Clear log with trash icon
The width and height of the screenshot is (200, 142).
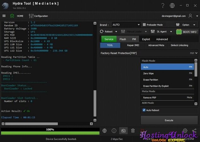(133, 131)
